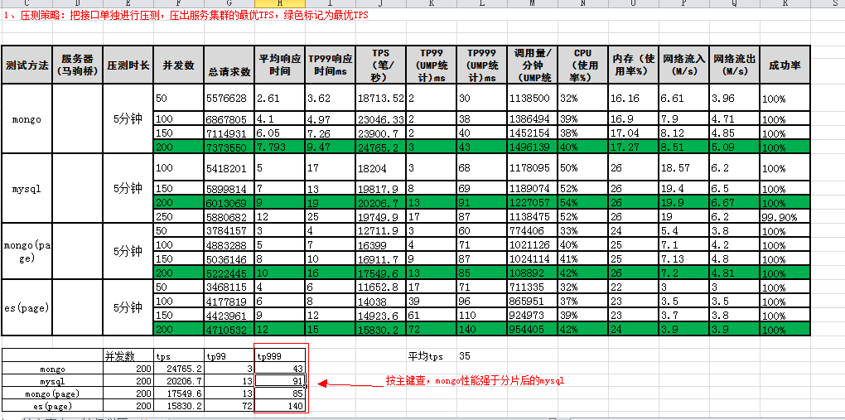This screenshot has width=845, height=420.
Task: Select the TPS cell showing 18713.52
Action: click(x=380, y=98)
